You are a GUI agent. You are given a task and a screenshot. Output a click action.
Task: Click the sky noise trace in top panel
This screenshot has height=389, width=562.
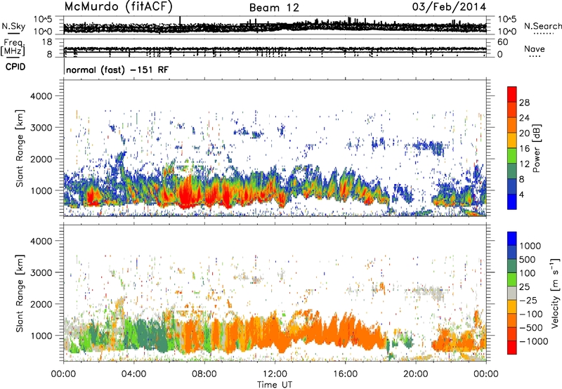point(275,27)
